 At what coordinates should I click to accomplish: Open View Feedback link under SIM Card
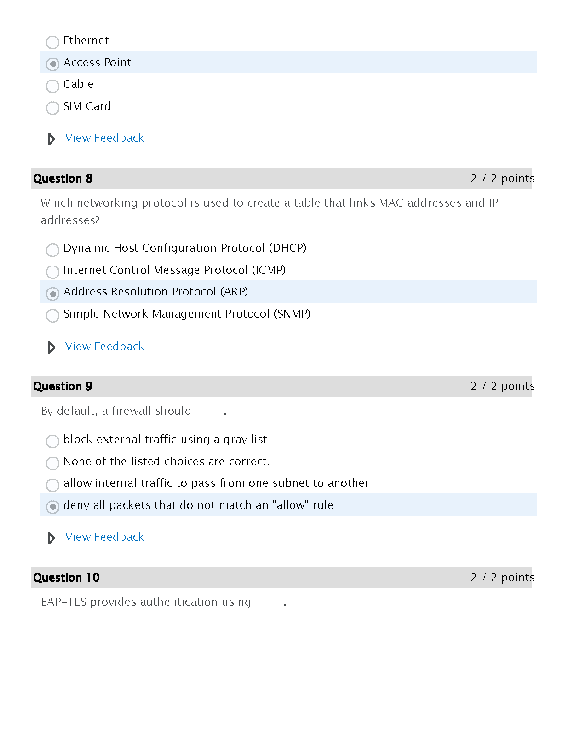pyautogui.click(x=104, y=138)
